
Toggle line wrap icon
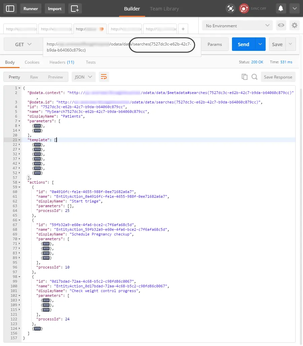tap(104, 77)
